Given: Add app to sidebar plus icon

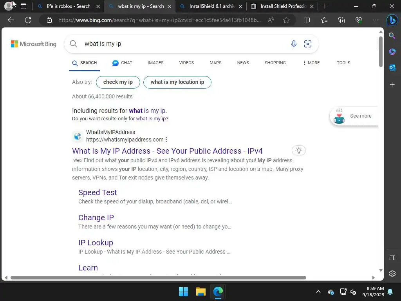Looking at the screenshot, I should point(392,85).
